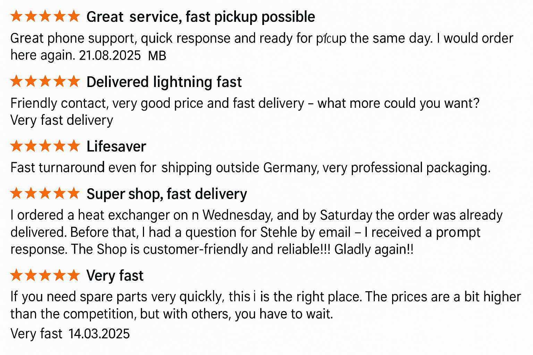Click the bold "Very fast" review heading
Viewport: 533px width, 355px height.
pos(115,276)
